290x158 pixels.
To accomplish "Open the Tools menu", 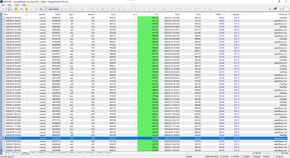I will coord(17,5).
